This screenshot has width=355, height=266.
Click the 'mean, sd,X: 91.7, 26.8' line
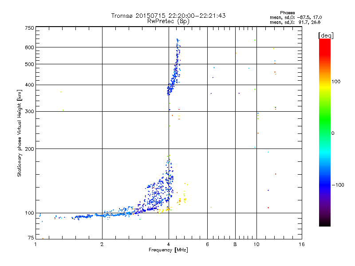(295, 22)
